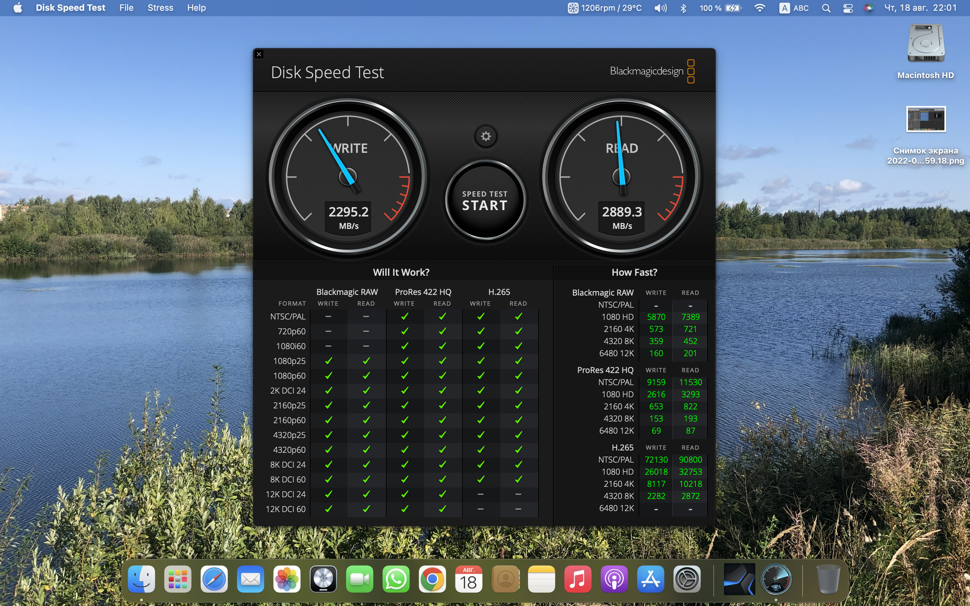Open Spotlight search magnifier
The height and width of the screenshot is (606, 970).
(x=826, y=8)
